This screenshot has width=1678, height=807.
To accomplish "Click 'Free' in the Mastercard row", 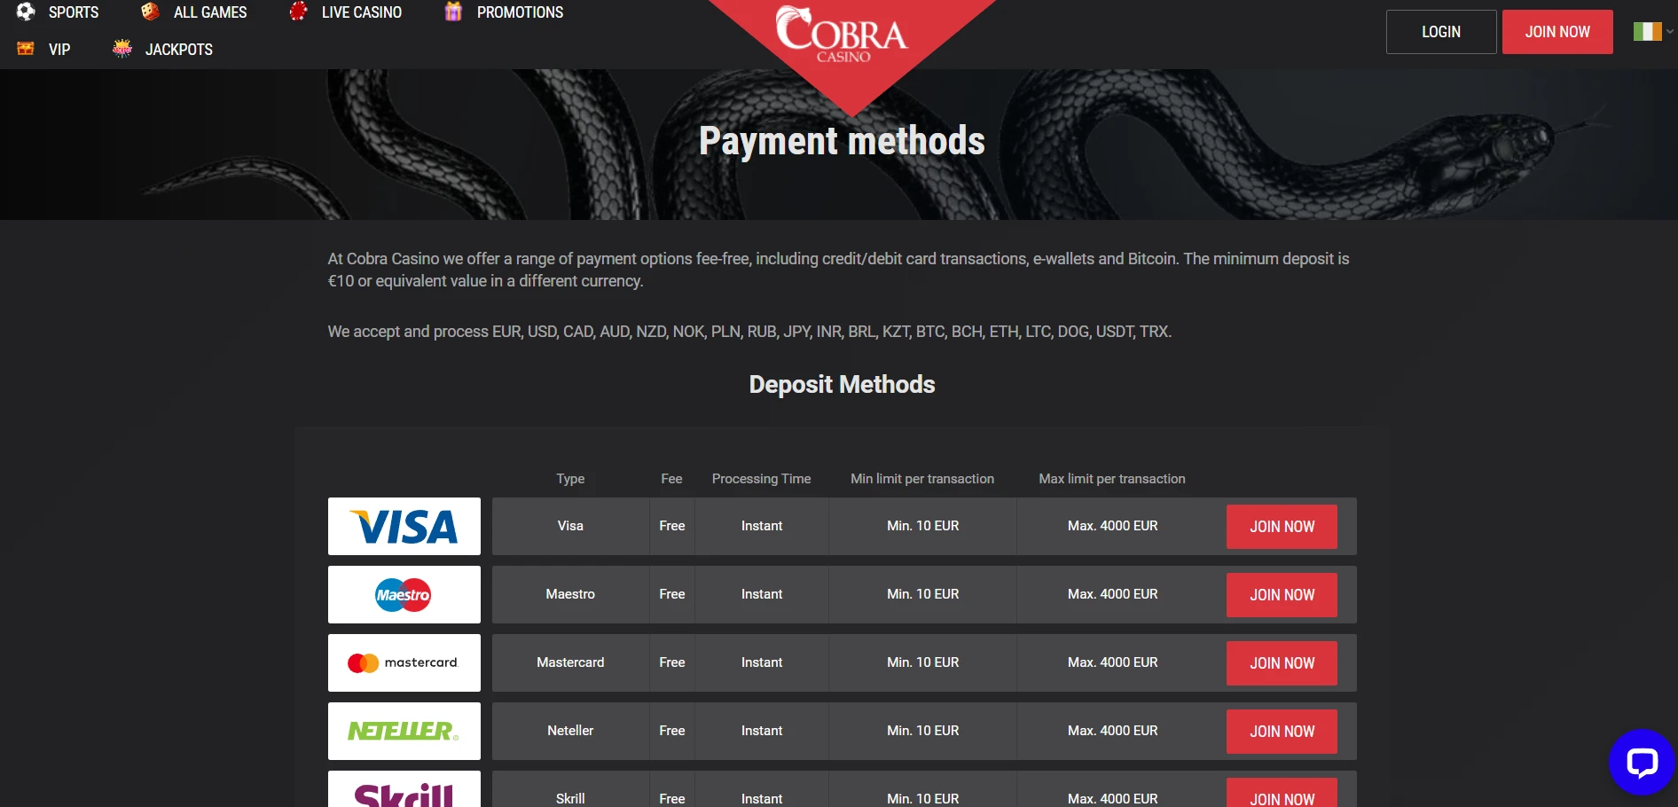I will coord(672,662).
